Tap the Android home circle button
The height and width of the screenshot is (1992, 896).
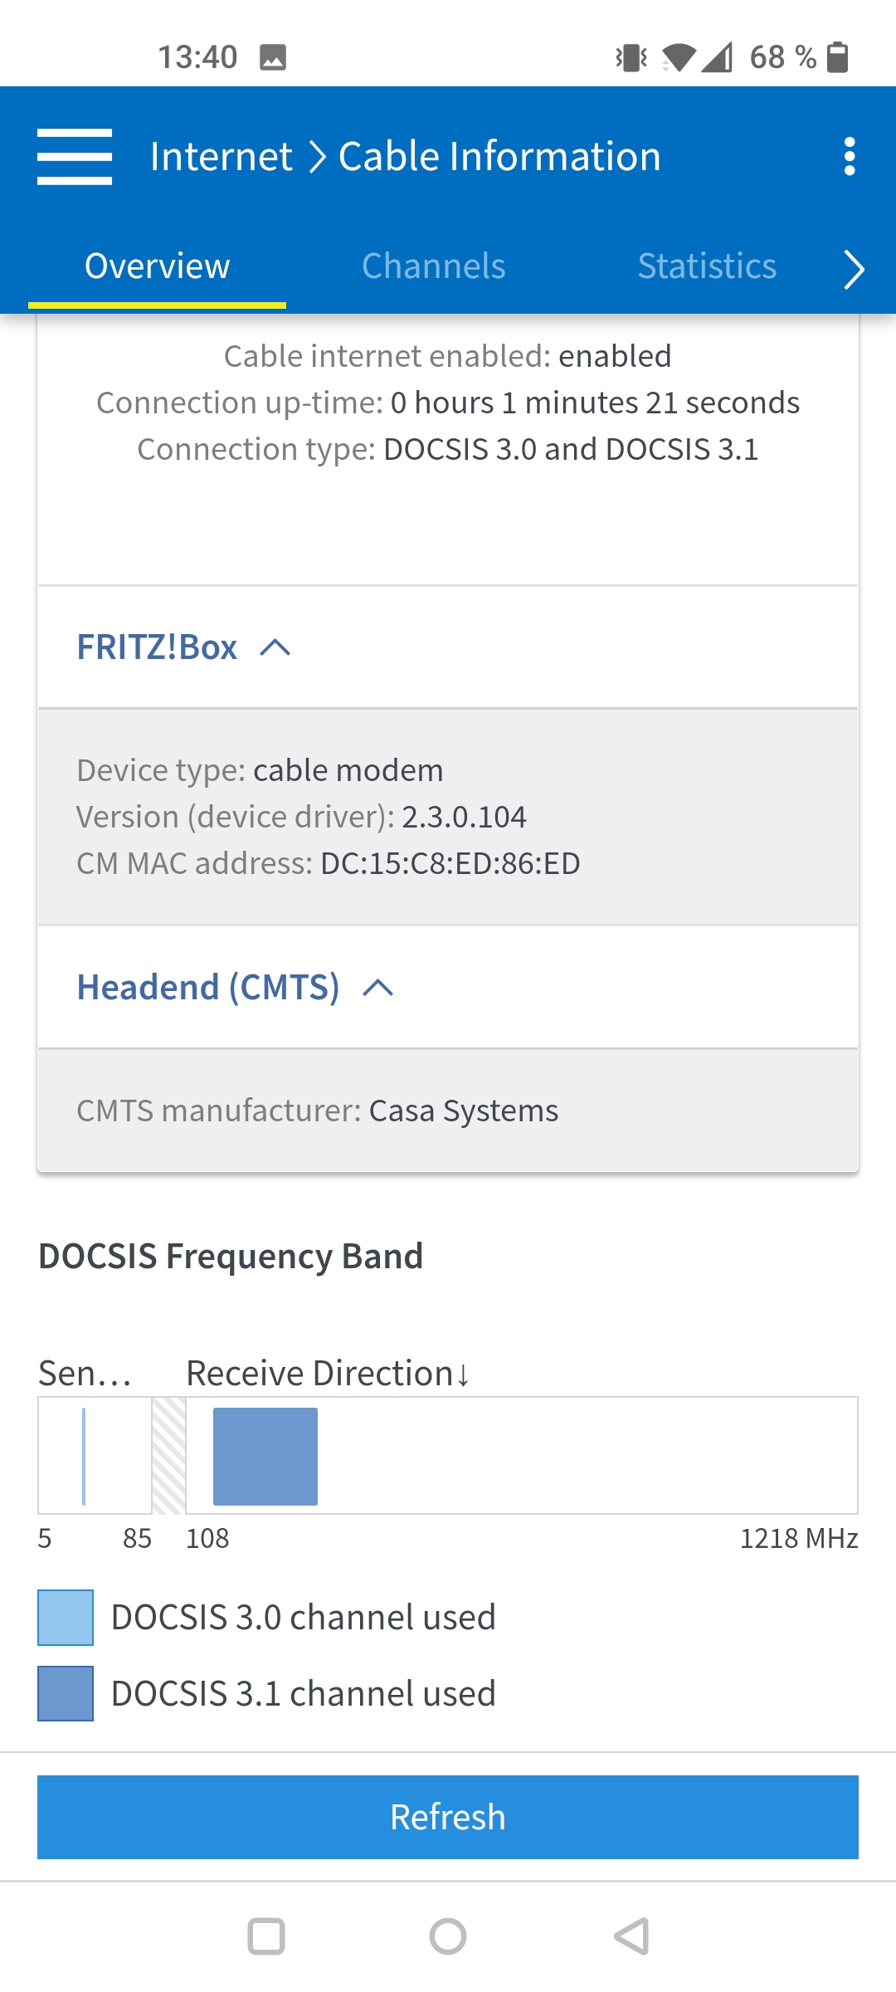coord(448,1937)
